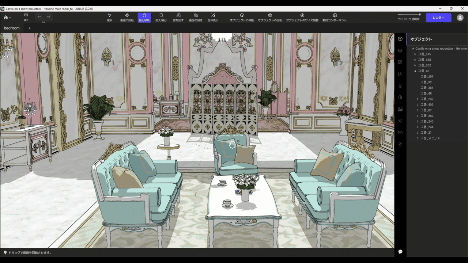Select the オブジェクトの移動 tool
Viewport: 468px width, 263px height.
(242, 17)
